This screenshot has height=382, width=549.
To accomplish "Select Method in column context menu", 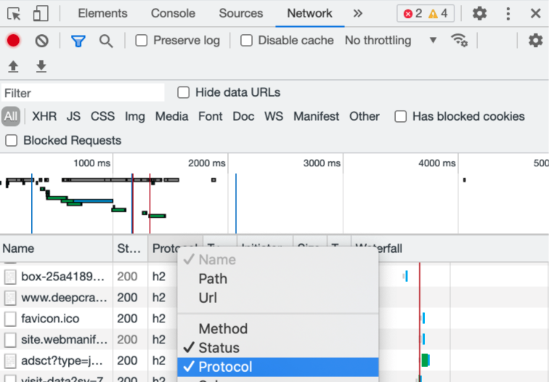I will 223,329.
